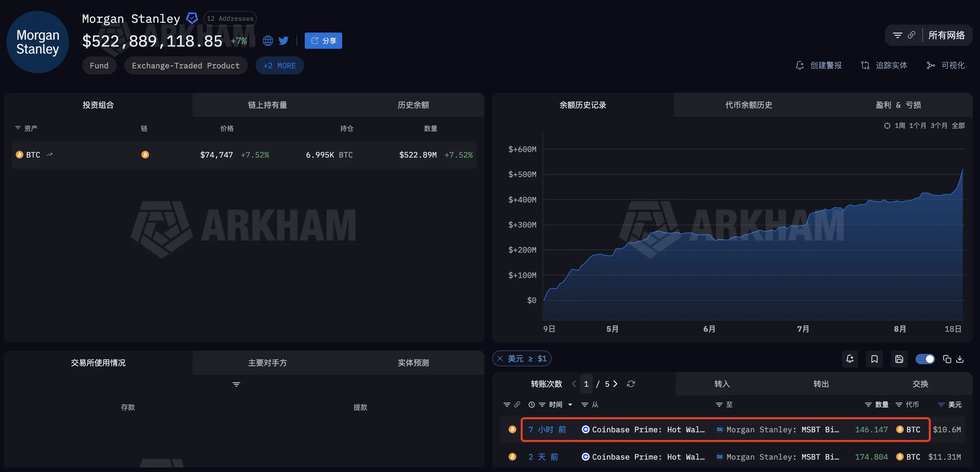Expand the +2 MORE tags
The width and height of the screenshot is (980, 472).
point(280,65)
